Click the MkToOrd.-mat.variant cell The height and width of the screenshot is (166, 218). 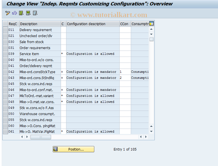coord(40,96)
